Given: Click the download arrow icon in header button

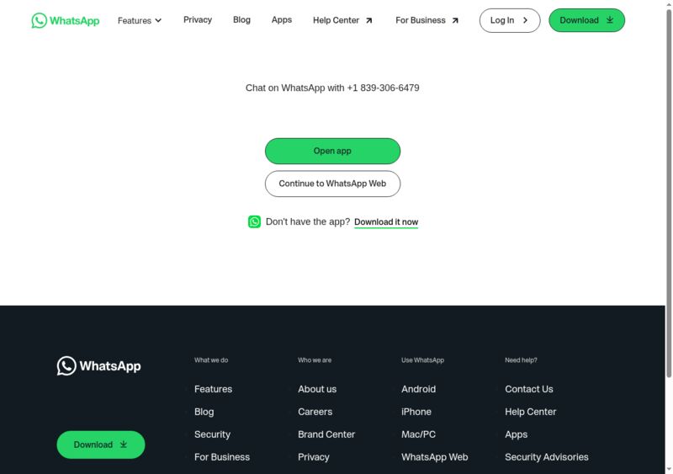Looking at the screenshot, I should pos(610,19).
